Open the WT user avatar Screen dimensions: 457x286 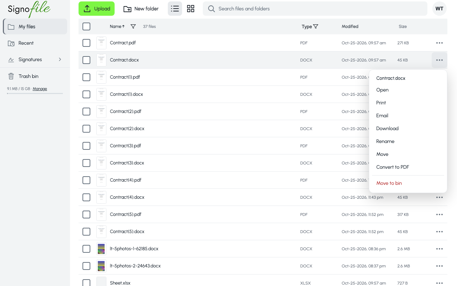tap(440, 9)
